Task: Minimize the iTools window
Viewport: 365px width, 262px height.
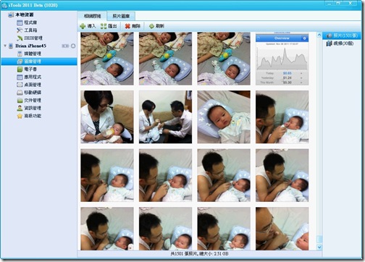Action: click(329, 4)
